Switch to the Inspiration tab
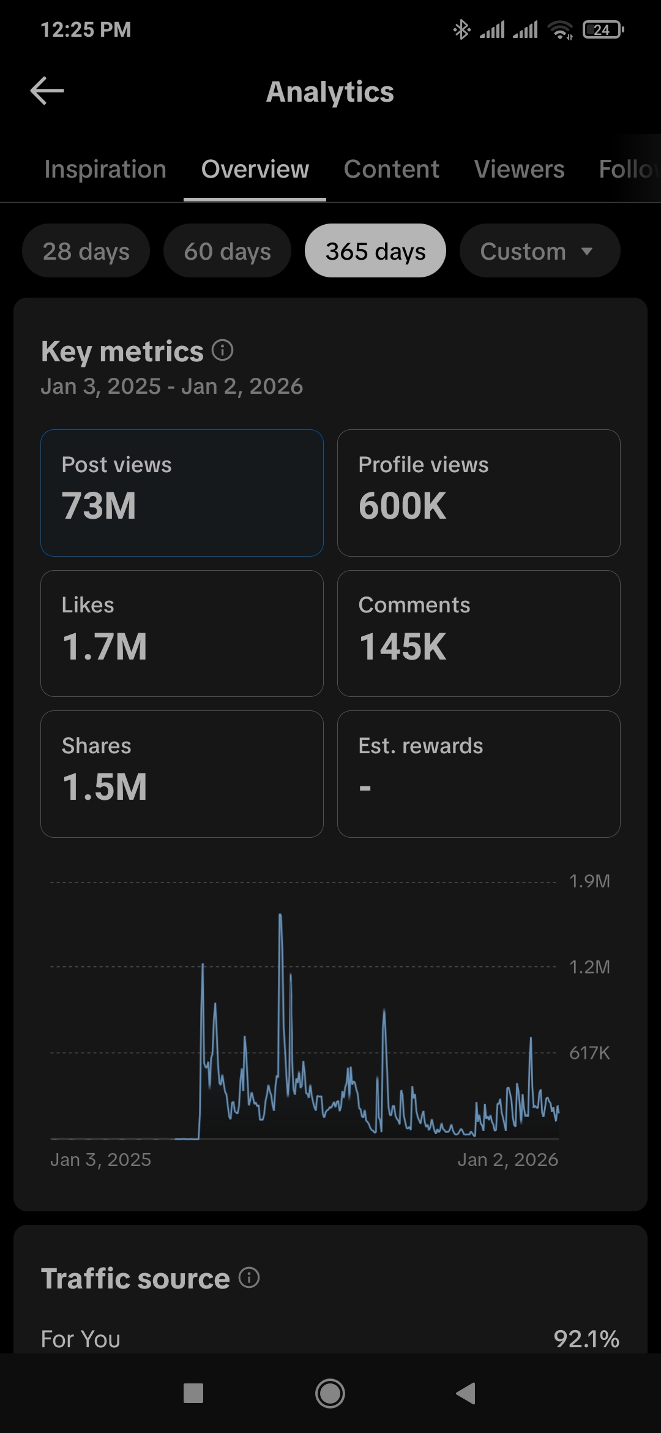 [105, 169]
